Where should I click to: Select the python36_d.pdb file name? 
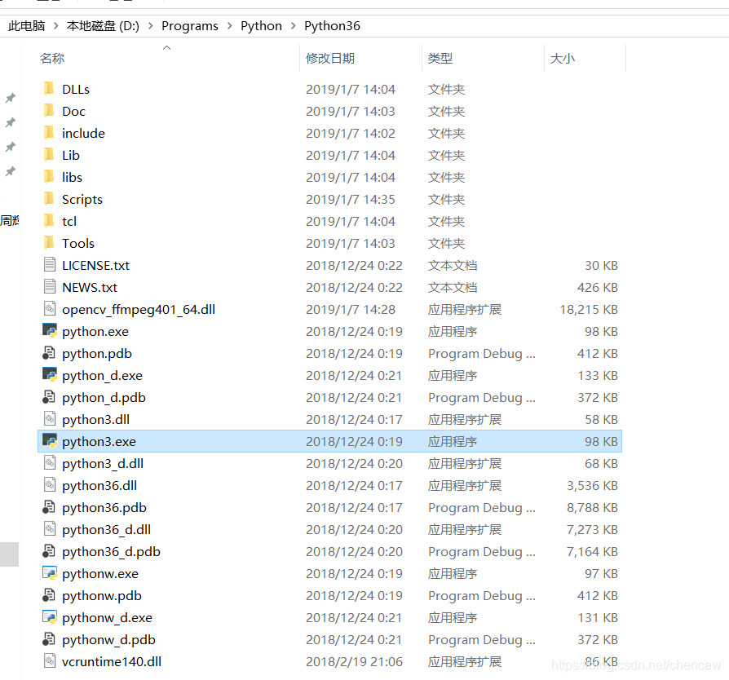pos(111,552)
